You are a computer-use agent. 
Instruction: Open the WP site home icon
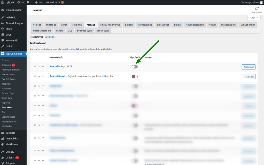pos(9,2)
